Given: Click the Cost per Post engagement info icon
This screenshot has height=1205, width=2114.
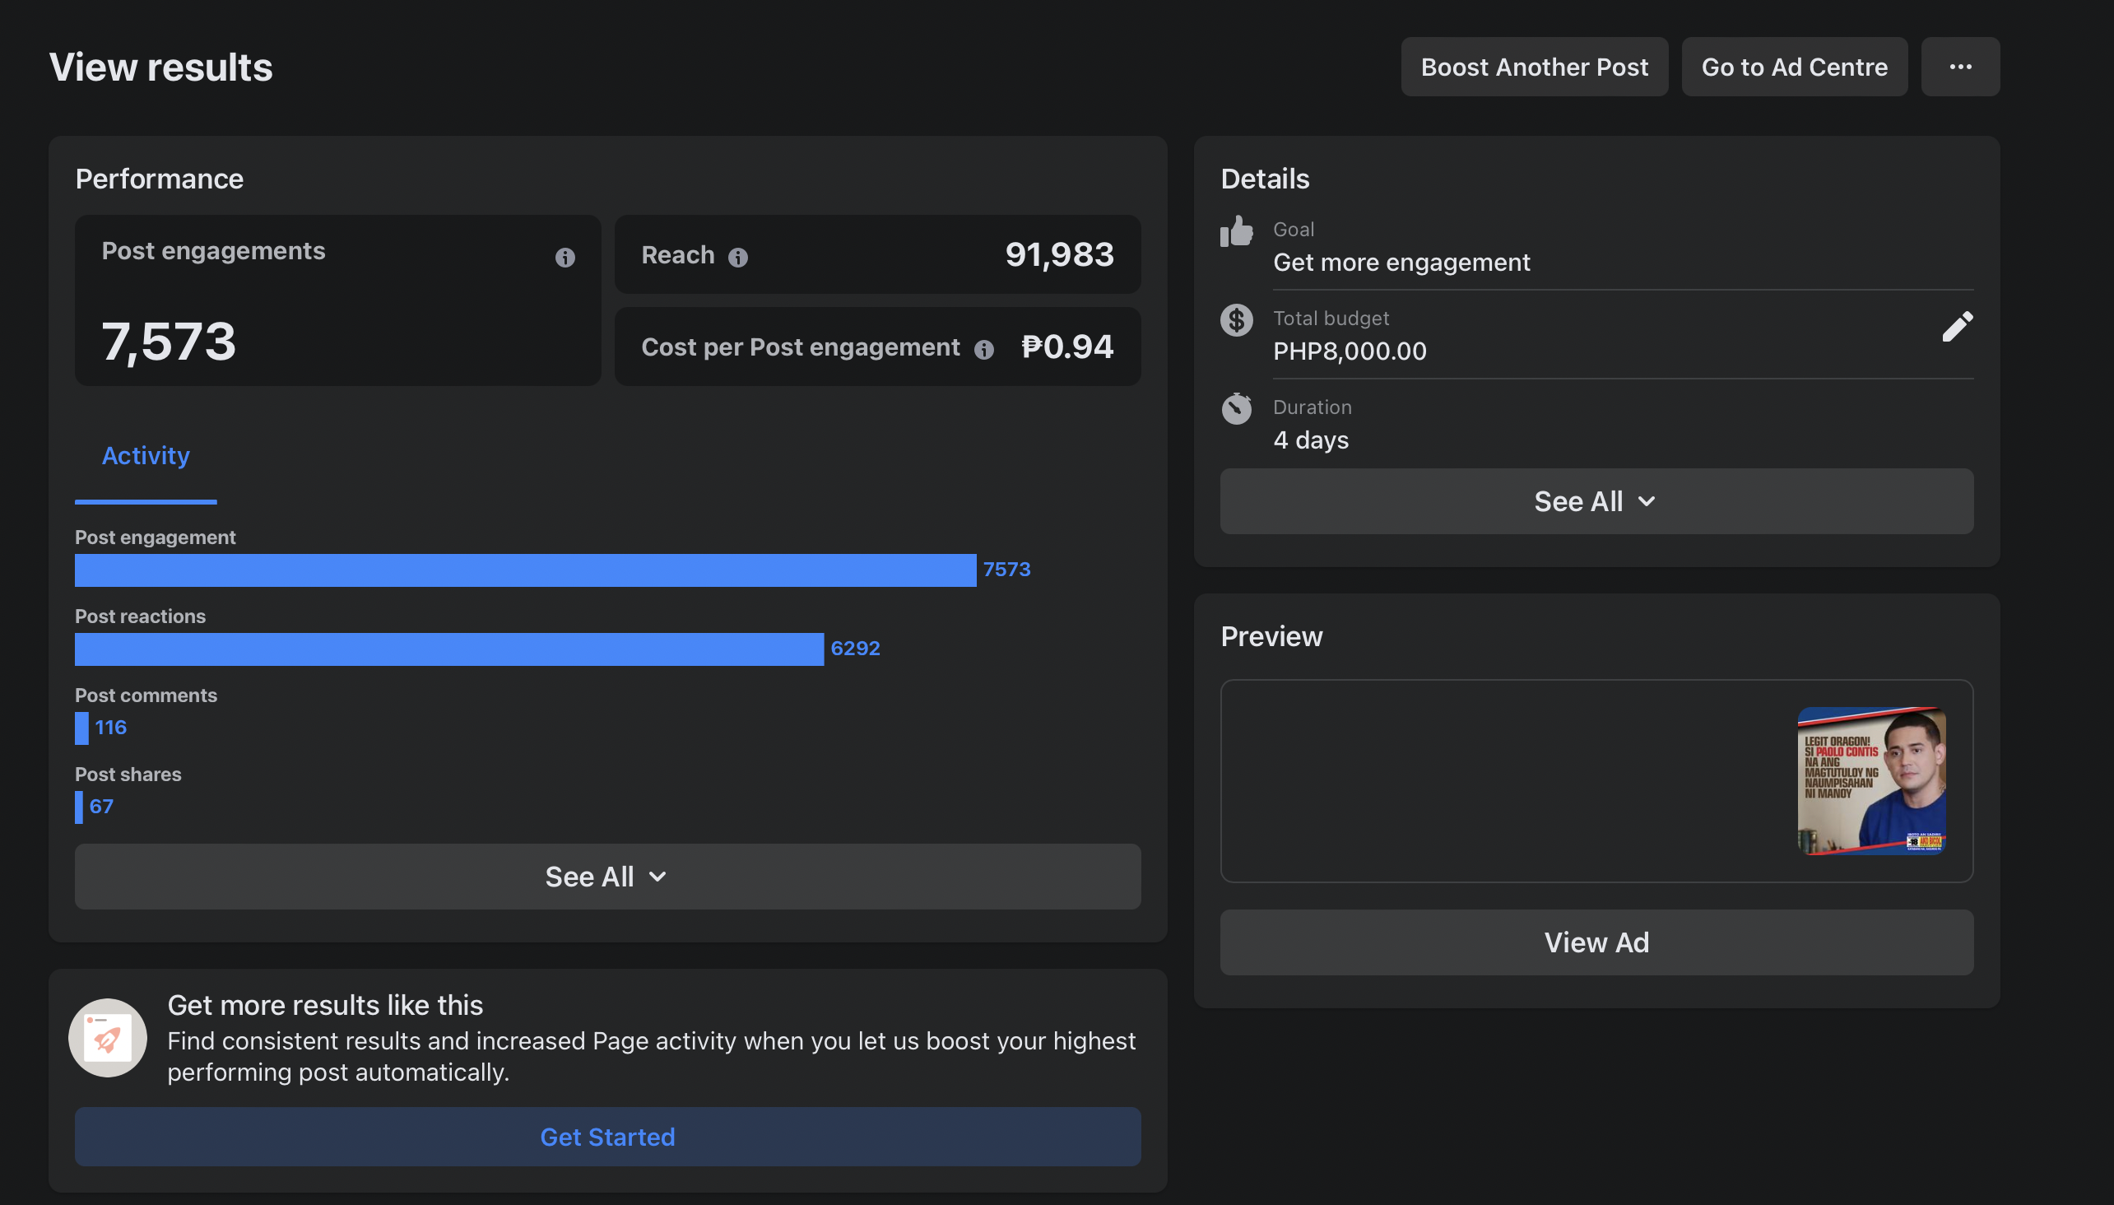Looking at the screenshot, I should pos(984,349).
